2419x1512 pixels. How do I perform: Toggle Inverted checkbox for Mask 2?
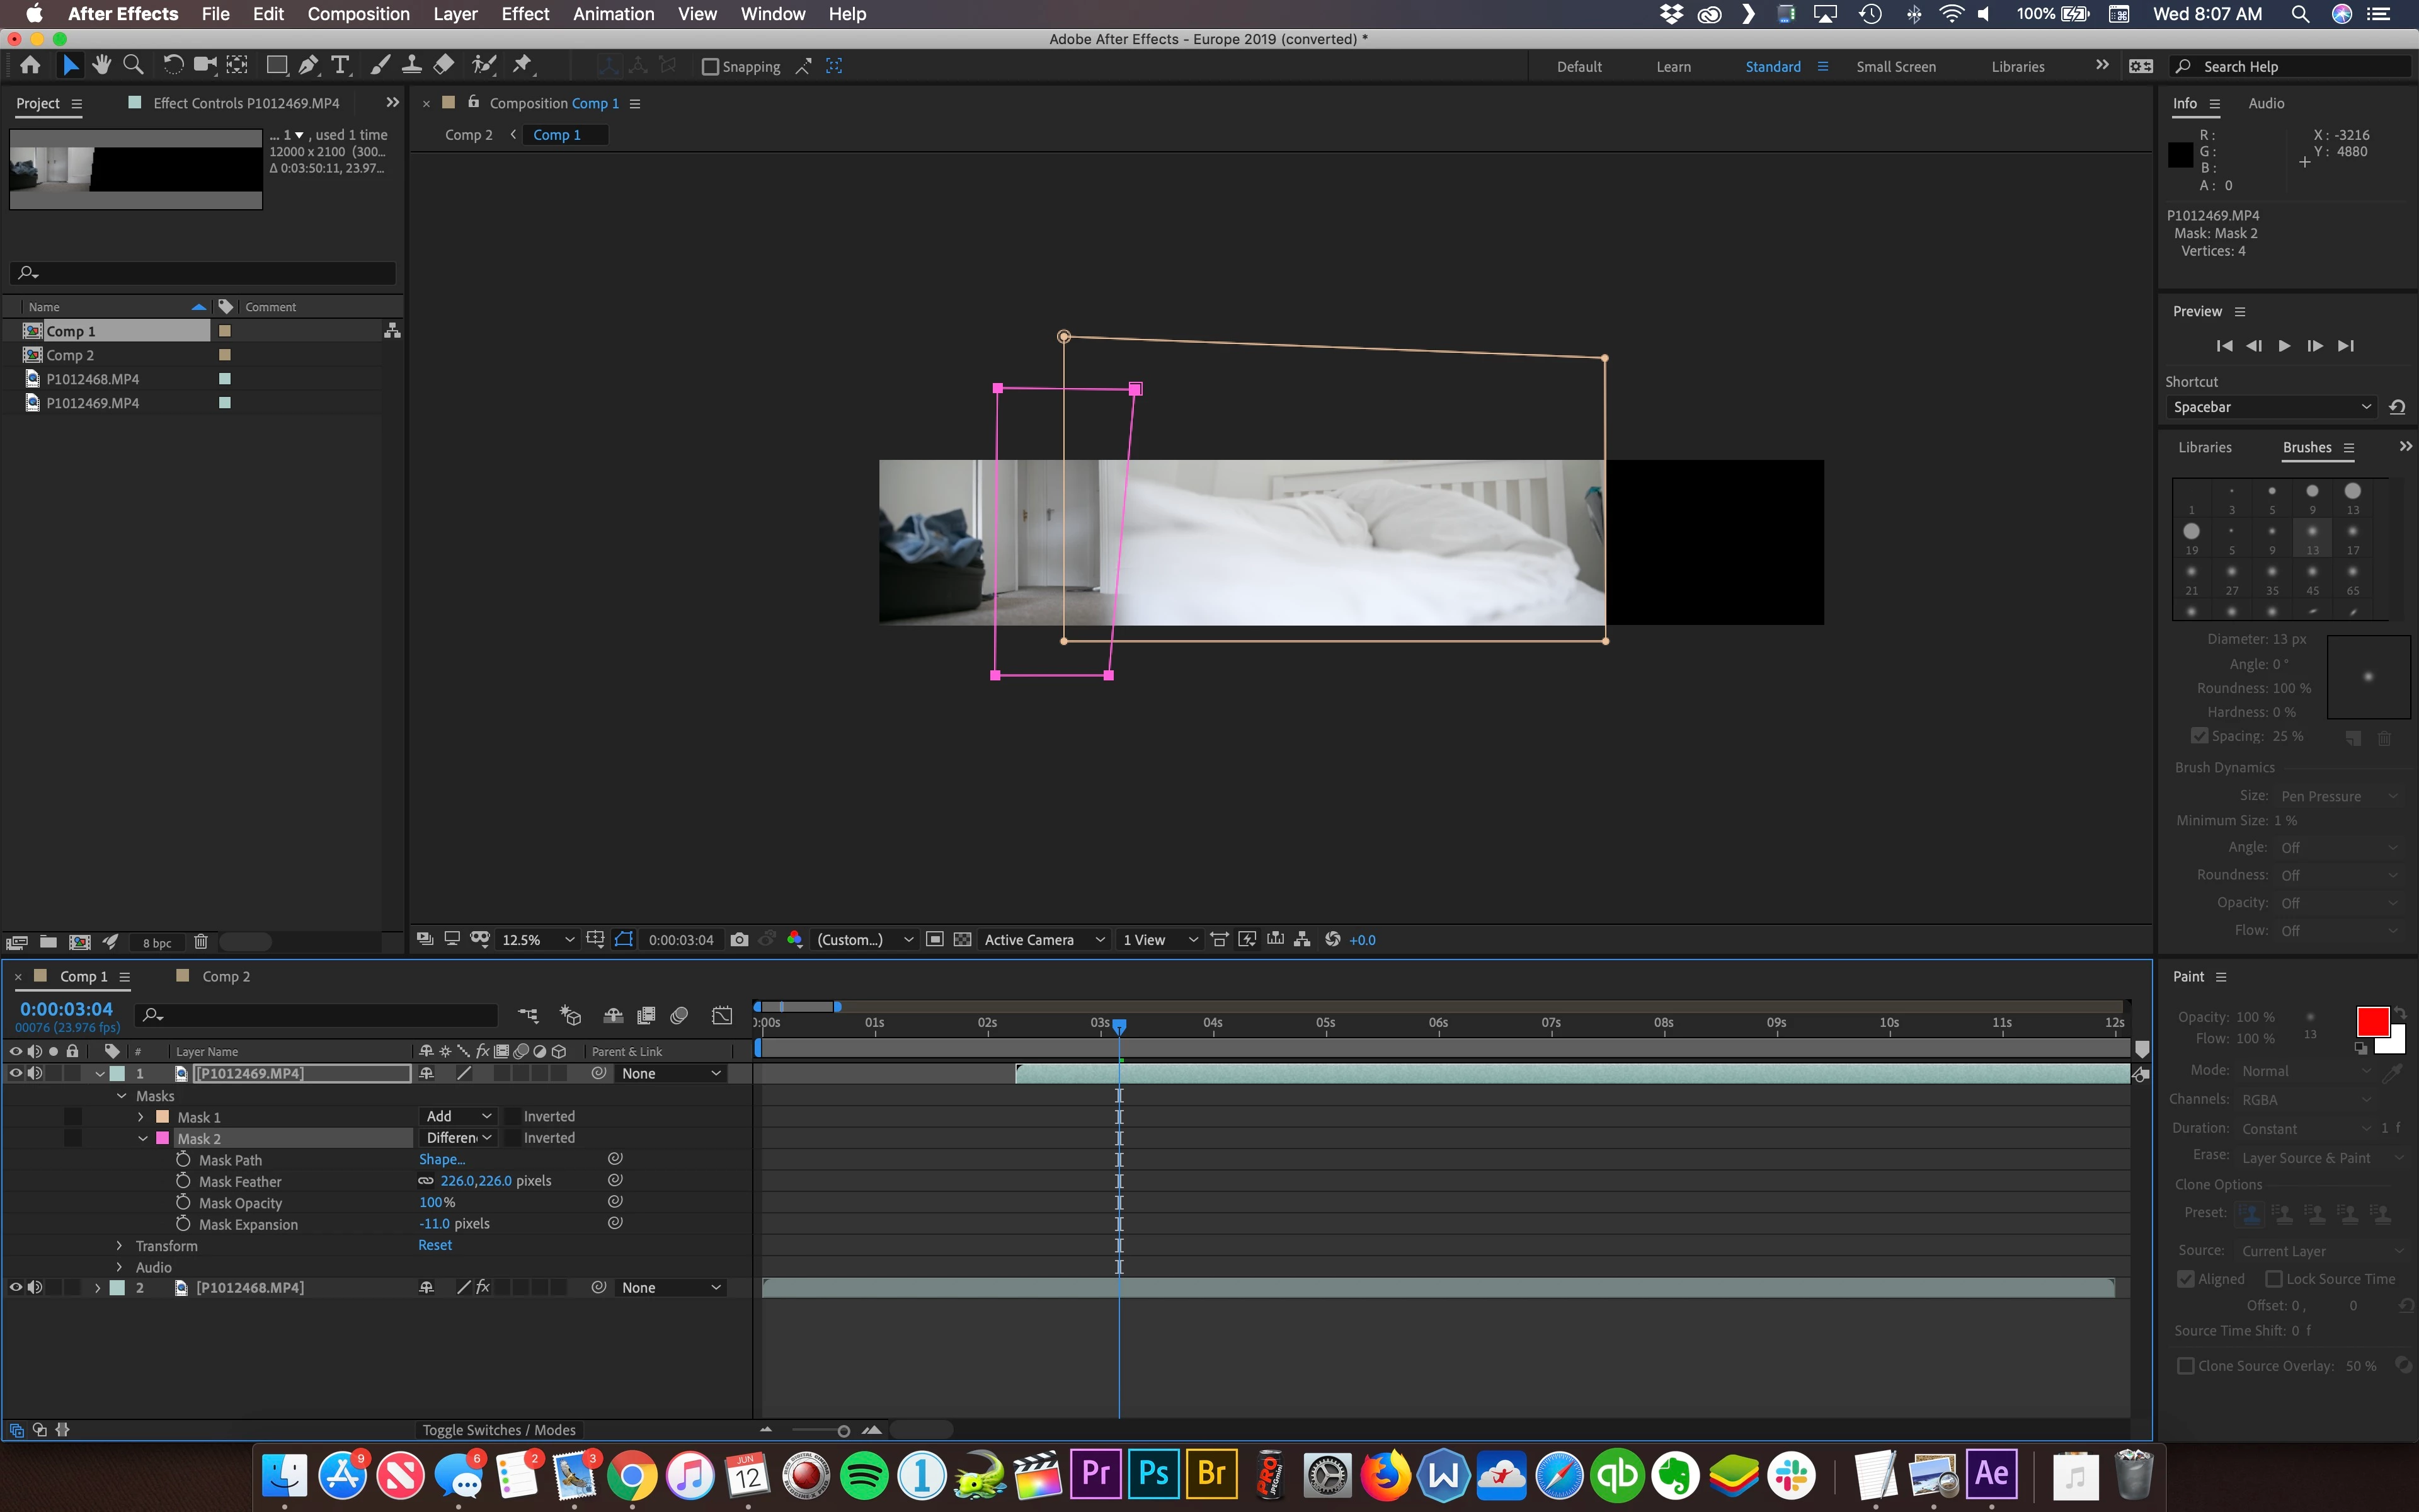512,1138
